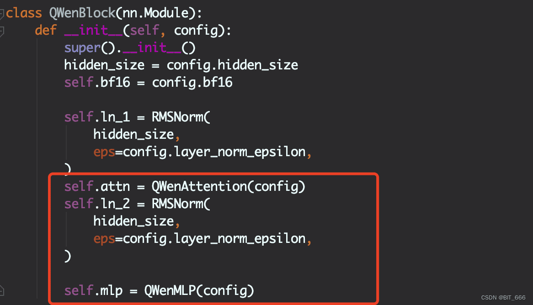Click config.bf16 on the right side

coord(192,83)
